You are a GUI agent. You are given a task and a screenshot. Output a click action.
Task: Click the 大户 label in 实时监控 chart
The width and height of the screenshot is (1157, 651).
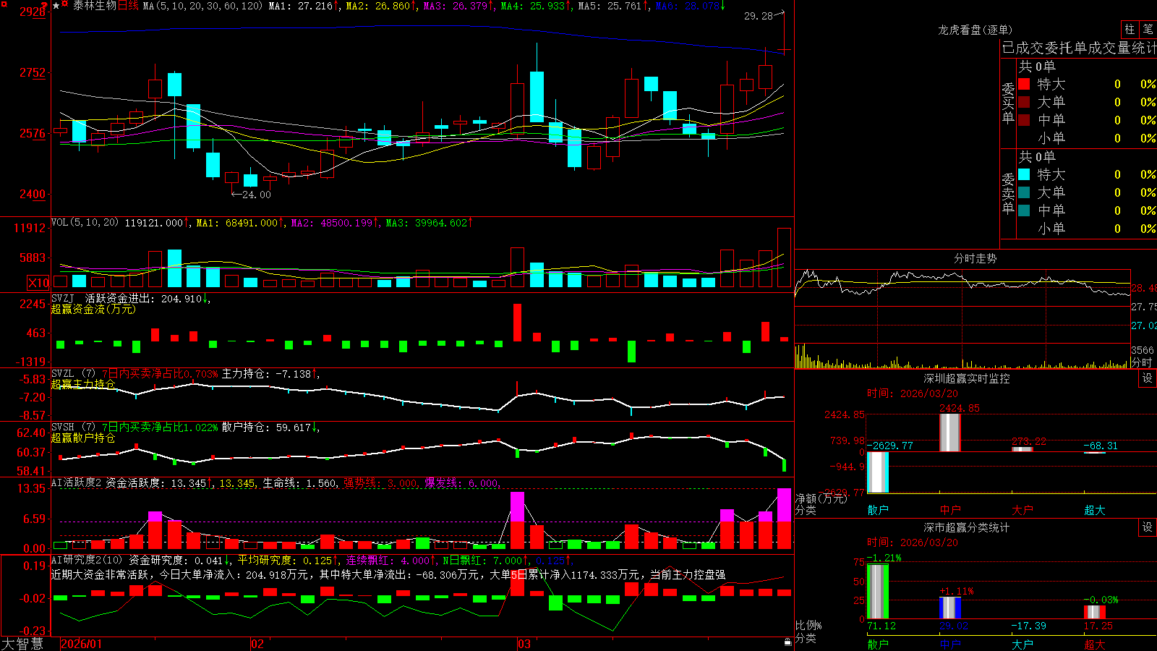1022,510
